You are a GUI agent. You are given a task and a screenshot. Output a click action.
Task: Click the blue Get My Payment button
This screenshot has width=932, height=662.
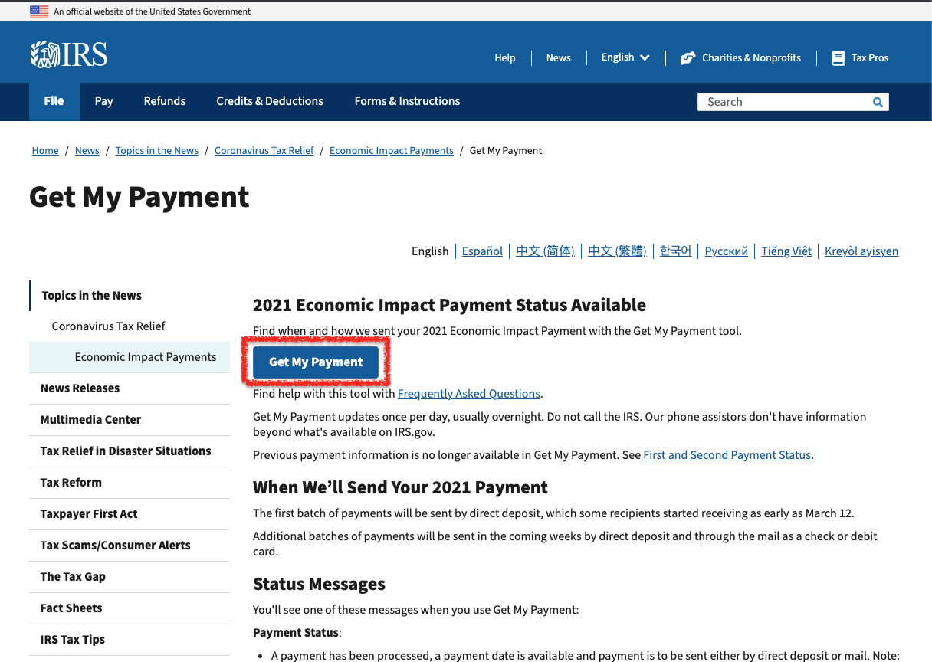click(316, 362)
